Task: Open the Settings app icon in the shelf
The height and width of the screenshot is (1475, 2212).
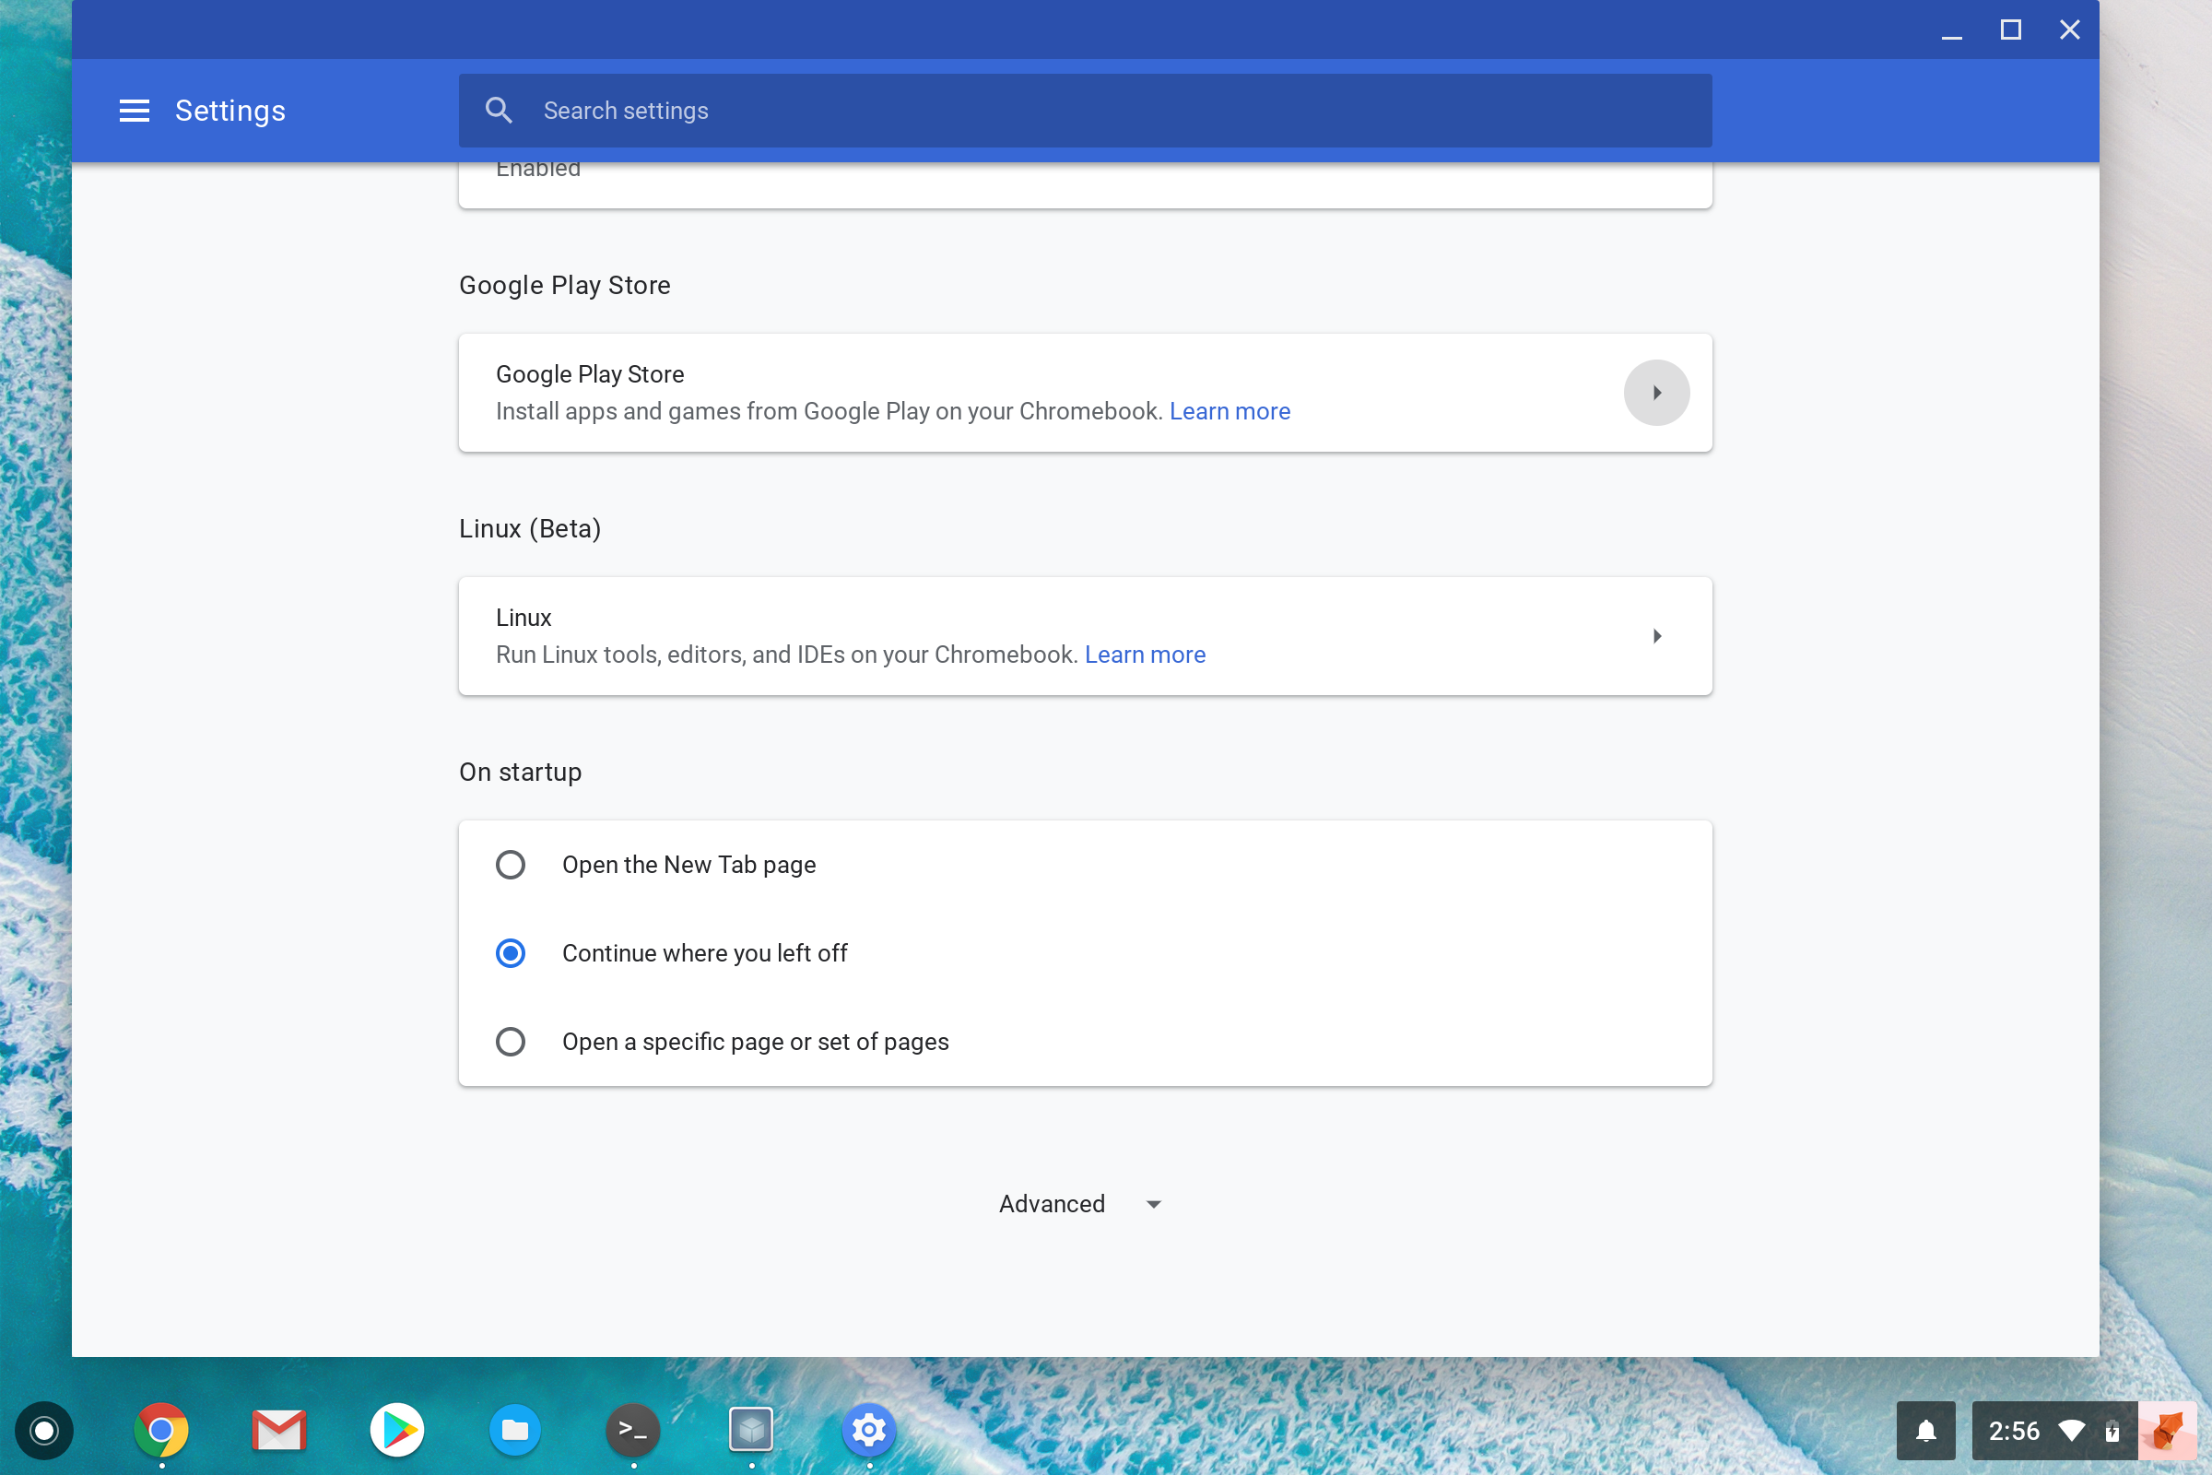Action: coord(867,1431)
